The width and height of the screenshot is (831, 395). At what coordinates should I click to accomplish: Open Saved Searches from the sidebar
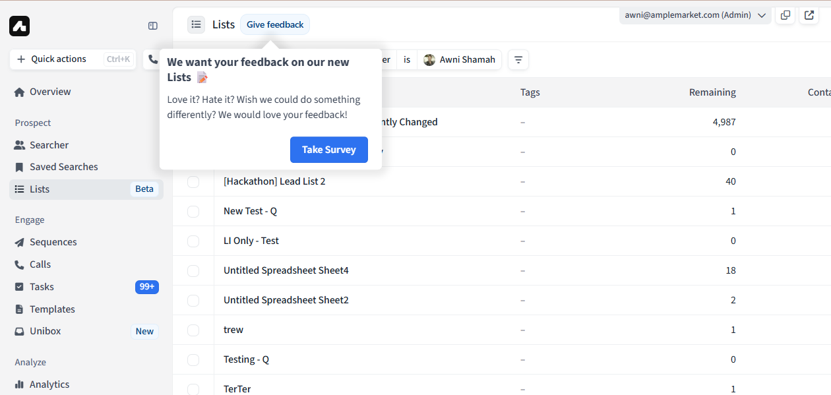coord(20,167)
